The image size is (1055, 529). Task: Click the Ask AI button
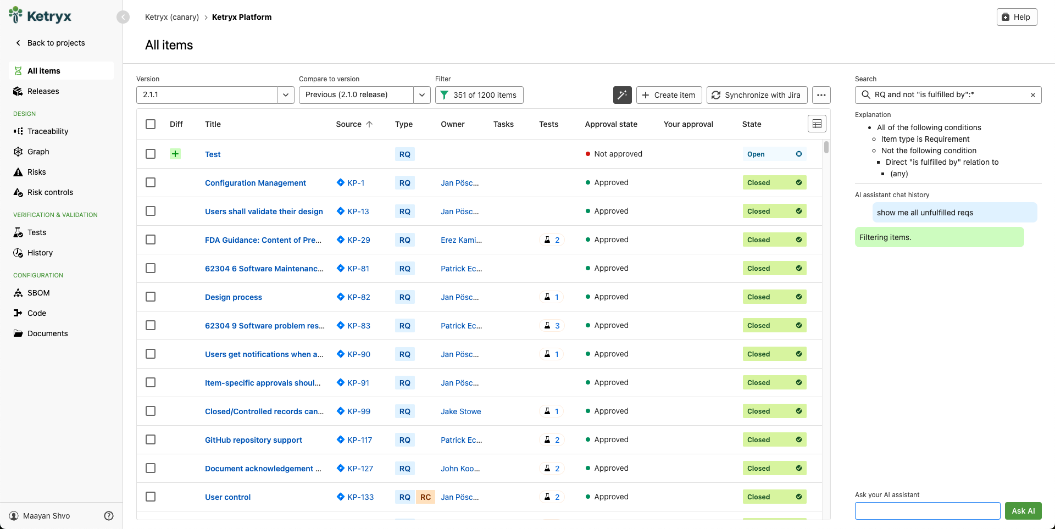click(x=1023, y=511)
